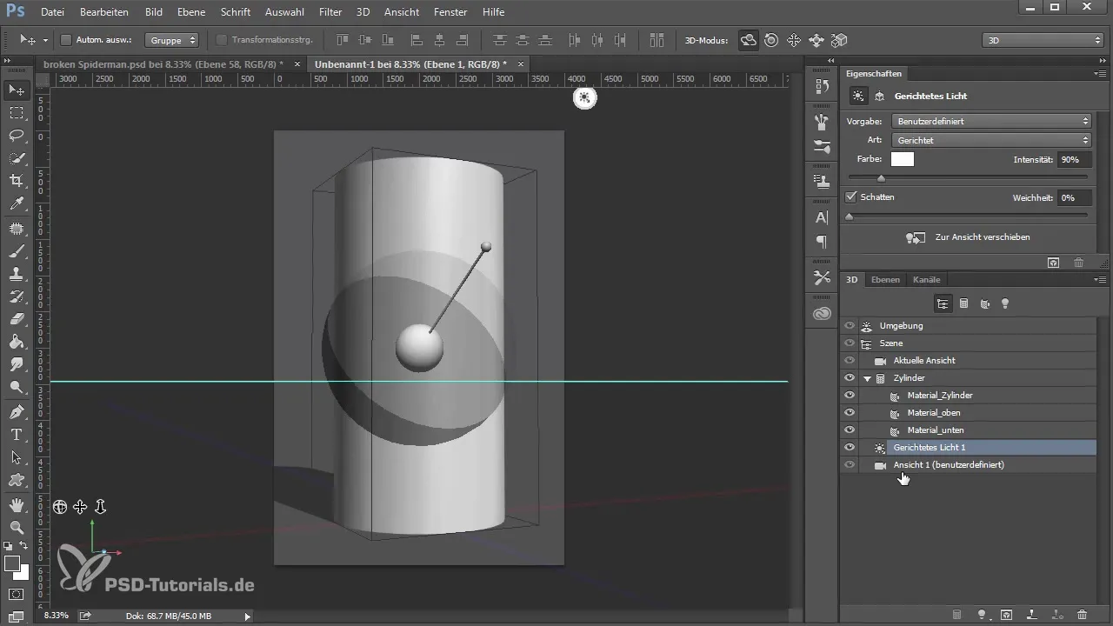Select the Eyedropper tool

(17, 204)
